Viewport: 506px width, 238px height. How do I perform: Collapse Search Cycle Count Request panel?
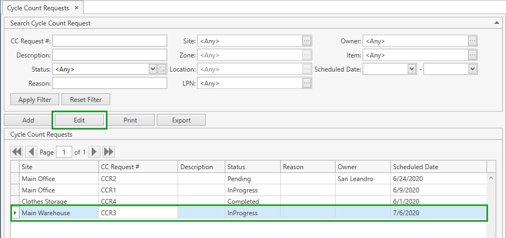click(x=497, y=23)
